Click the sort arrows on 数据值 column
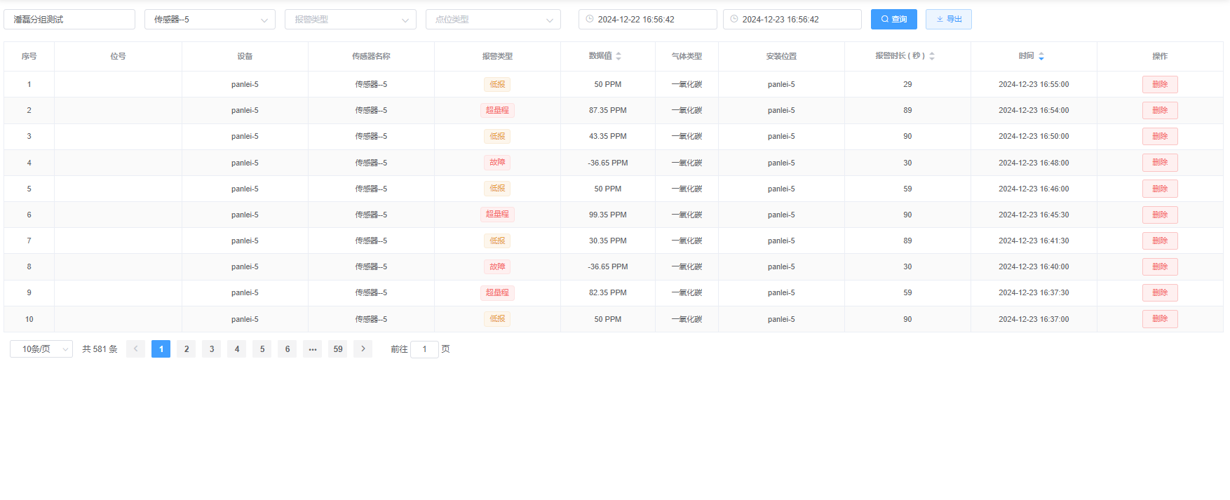 619,56
